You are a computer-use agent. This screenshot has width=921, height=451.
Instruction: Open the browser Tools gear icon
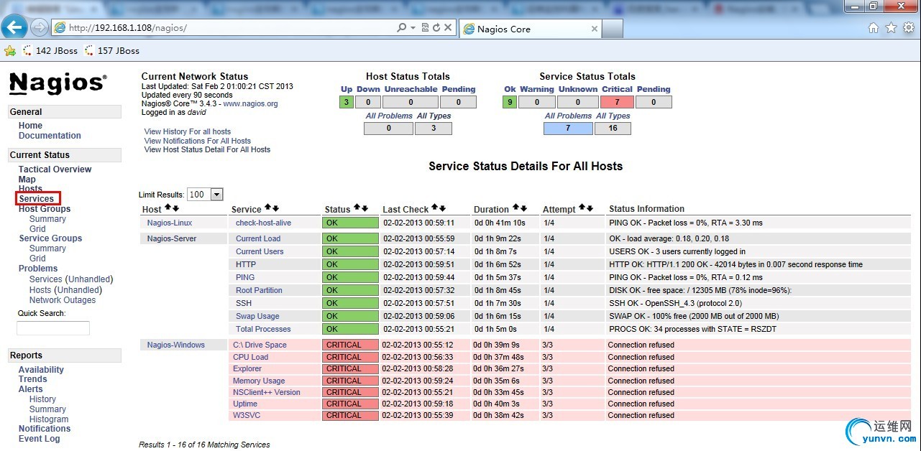[909, 28]
